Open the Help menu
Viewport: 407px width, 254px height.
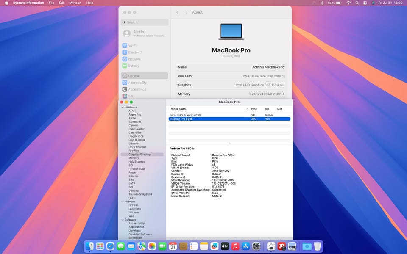point(90,3)
